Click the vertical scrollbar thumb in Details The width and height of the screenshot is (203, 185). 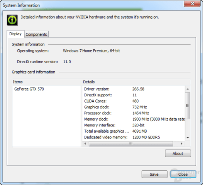pyautogui.click(x=188, y=105)
